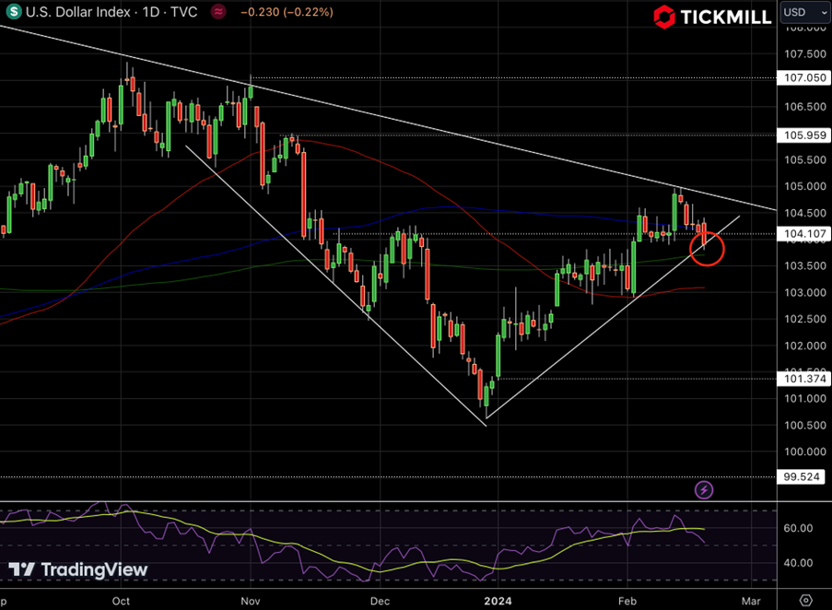Click the 102.000 price axis value
This screenshot has height=610, width=832.
click(x=805, y=346)
